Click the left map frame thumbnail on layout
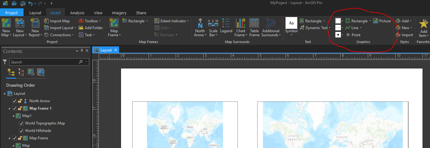This screenshot has width=430, height=148. click(185, 125)
